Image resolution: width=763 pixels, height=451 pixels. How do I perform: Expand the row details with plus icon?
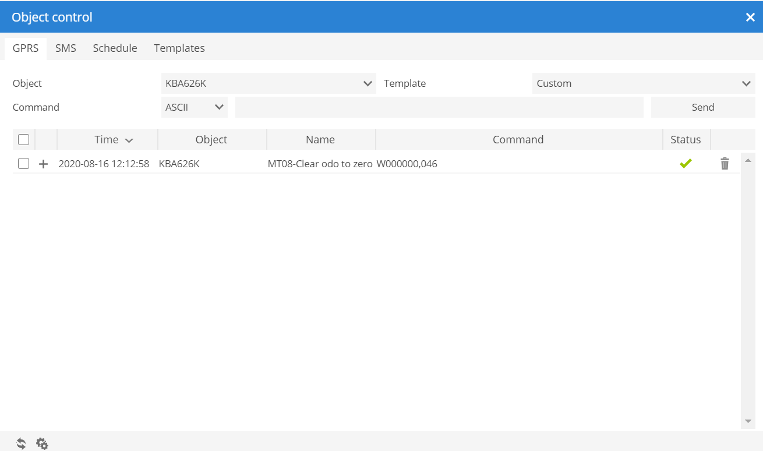pos(43,164)
